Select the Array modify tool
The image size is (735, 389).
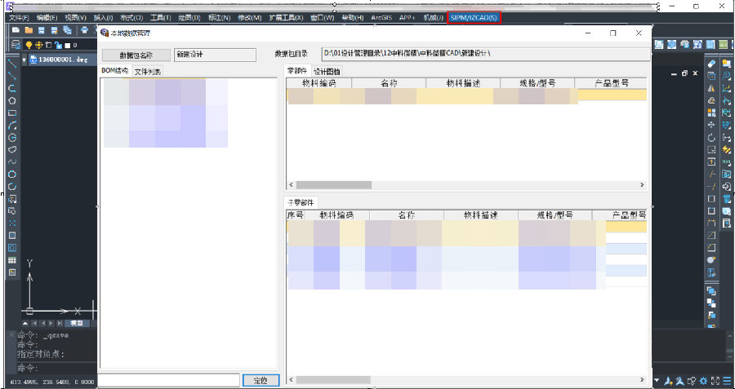tap(711, 113)
